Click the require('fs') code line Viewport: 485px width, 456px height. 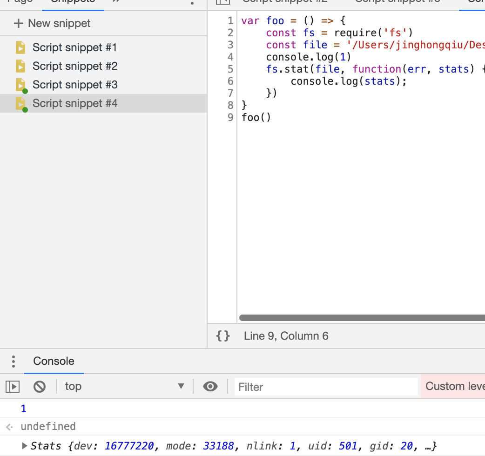(339, 33)
